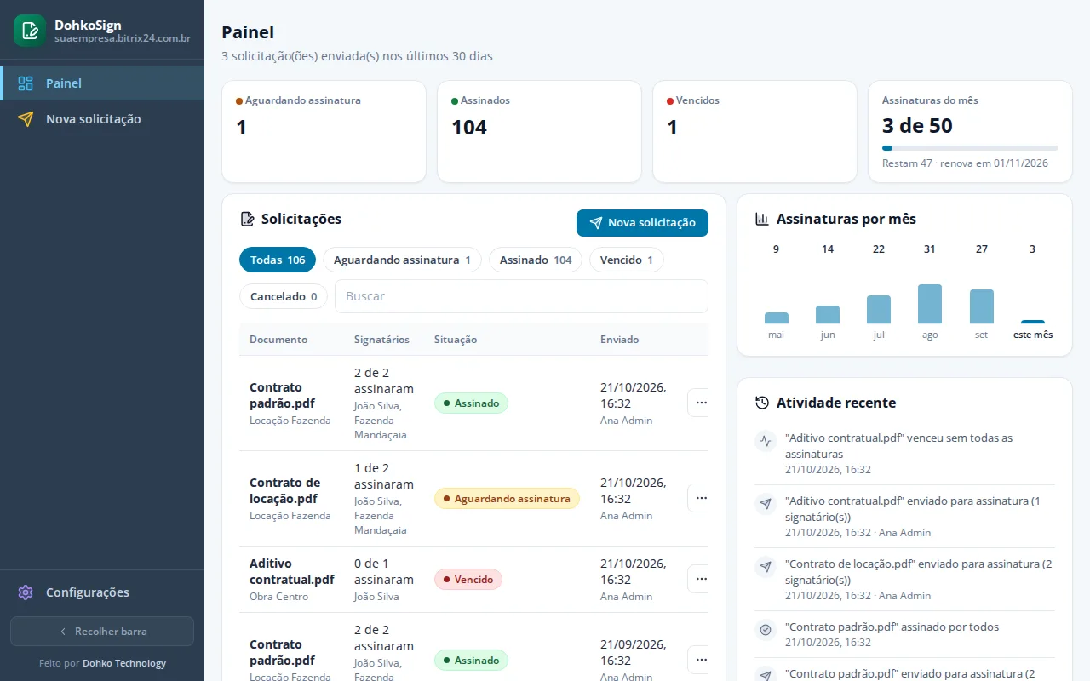Show only Vencido 1 requests

[x=627, y=260]
